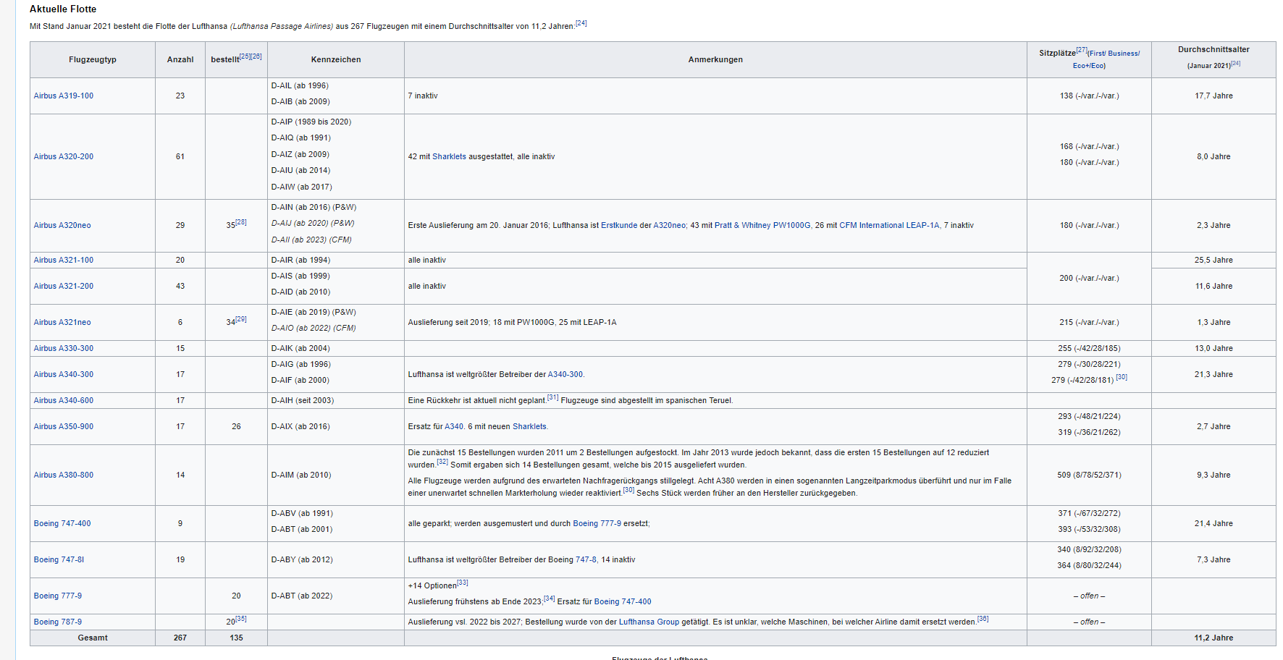
Task: Open footnote 32 in the A380-800 notes
Action: click(442, 462)
